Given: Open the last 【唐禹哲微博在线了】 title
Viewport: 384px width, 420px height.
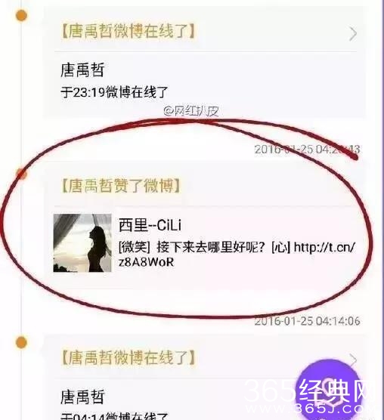Looking at the screenshot, I should coord(129,357).
